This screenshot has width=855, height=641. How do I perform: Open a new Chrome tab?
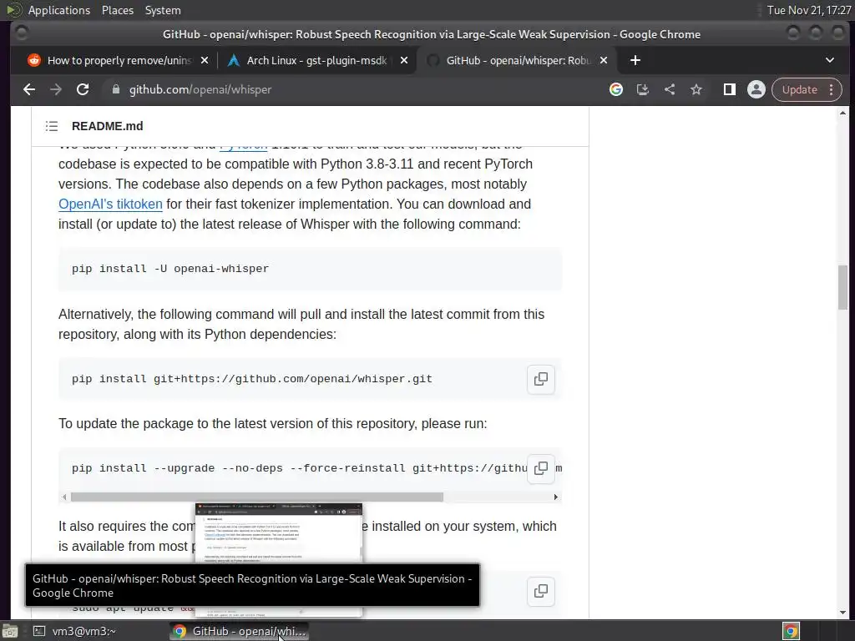click(x=635, y=60)
